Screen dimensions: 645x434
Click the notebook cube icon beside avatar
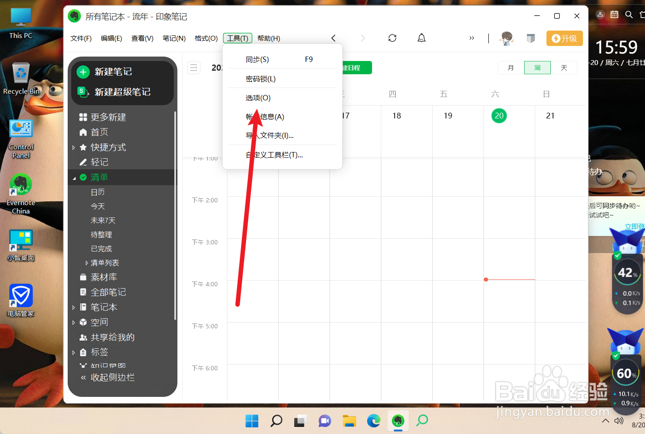pos(531,38)
